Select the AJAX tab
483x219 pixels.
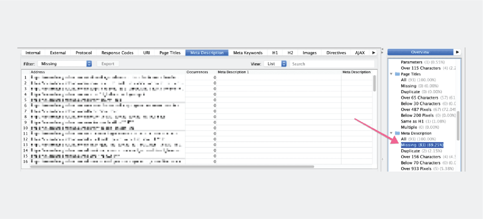(360, 53)
